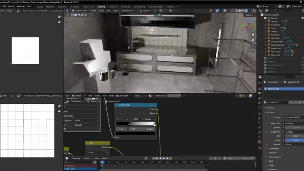The width and height of the screenshot is (304, 171).
Task: Toggle camera view icon in 3D viewport
Action: pos(253,45)
